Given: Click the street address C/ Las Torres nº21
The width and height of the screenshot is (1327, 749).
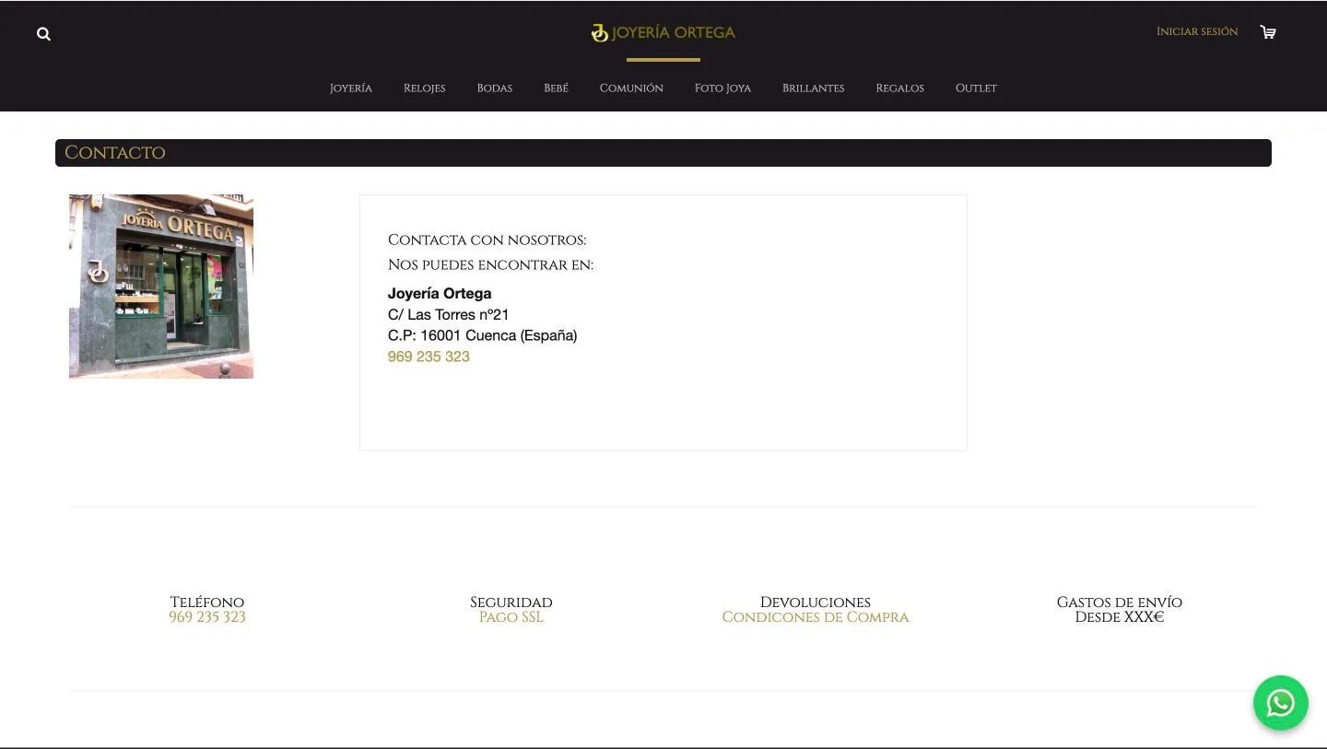Looking at the screenshot, I should [449, 314].
